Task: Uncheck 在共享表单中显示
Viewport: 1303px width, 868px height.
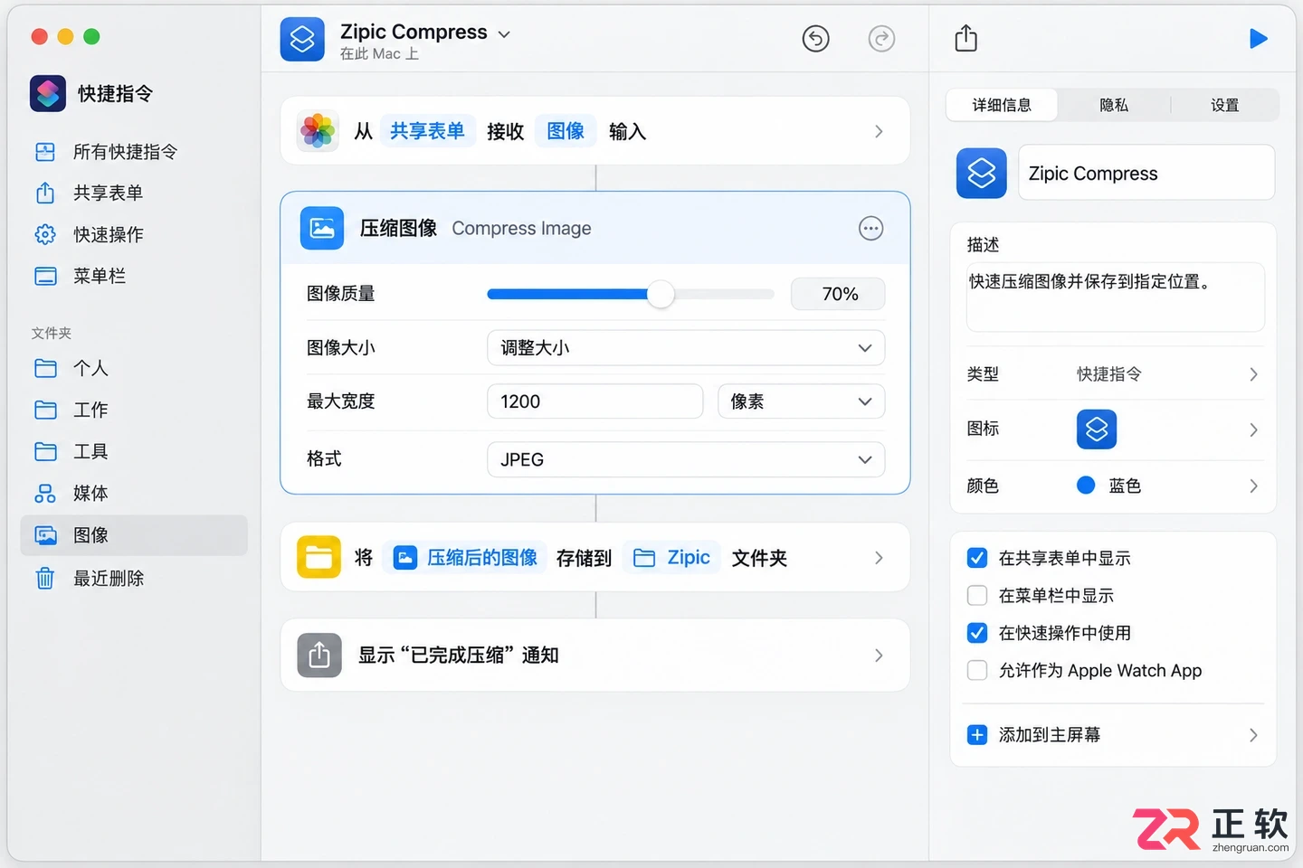Action: click(977, 558)
